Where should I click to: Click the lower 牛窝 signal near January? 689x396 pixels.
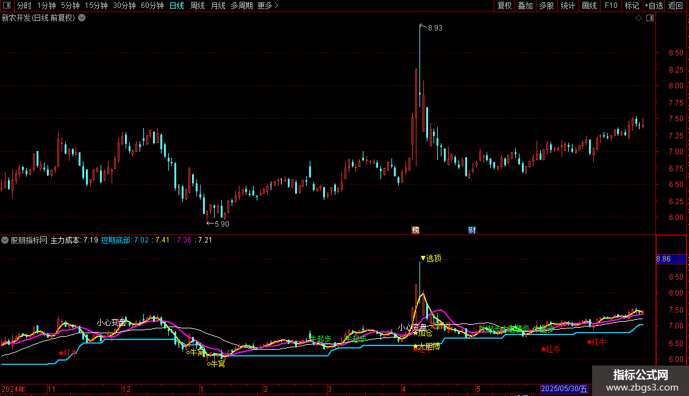pos(216,364)
